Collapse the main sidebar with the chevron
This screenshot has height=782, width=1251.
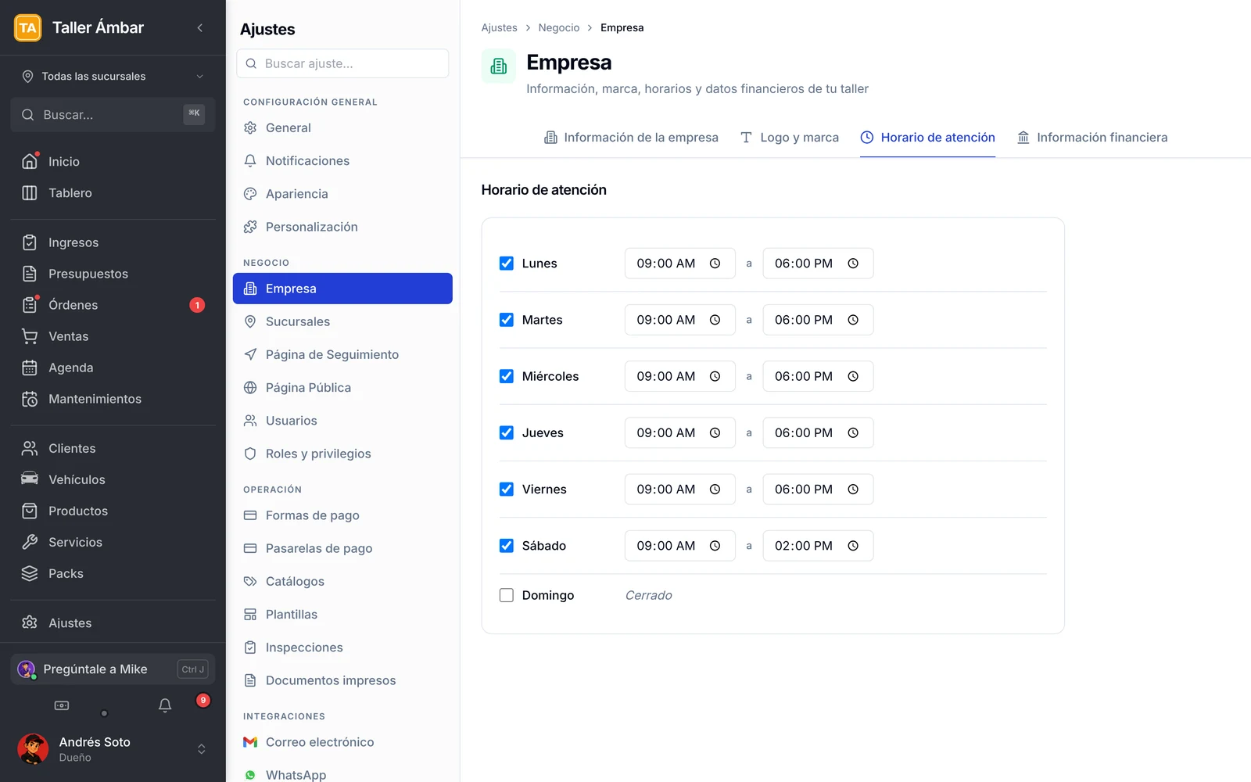(x=200, y=27)
